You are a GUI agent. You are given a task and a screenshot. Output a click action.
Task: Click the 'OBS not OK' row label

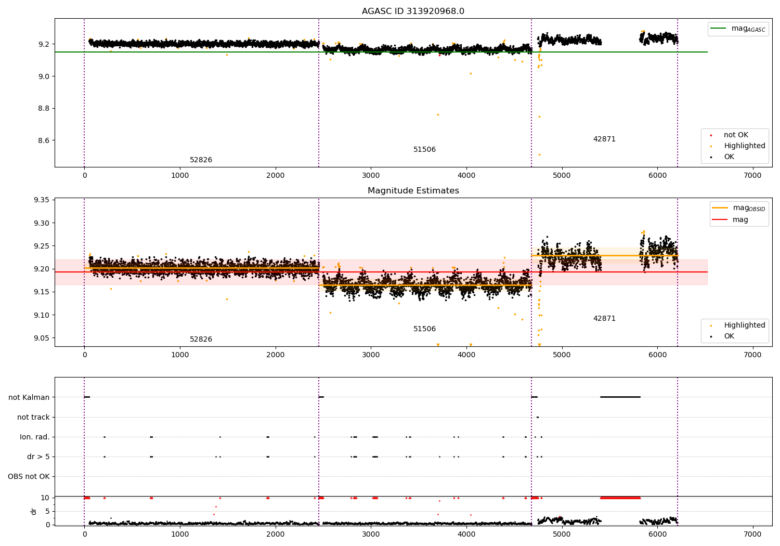click(29, 477)
